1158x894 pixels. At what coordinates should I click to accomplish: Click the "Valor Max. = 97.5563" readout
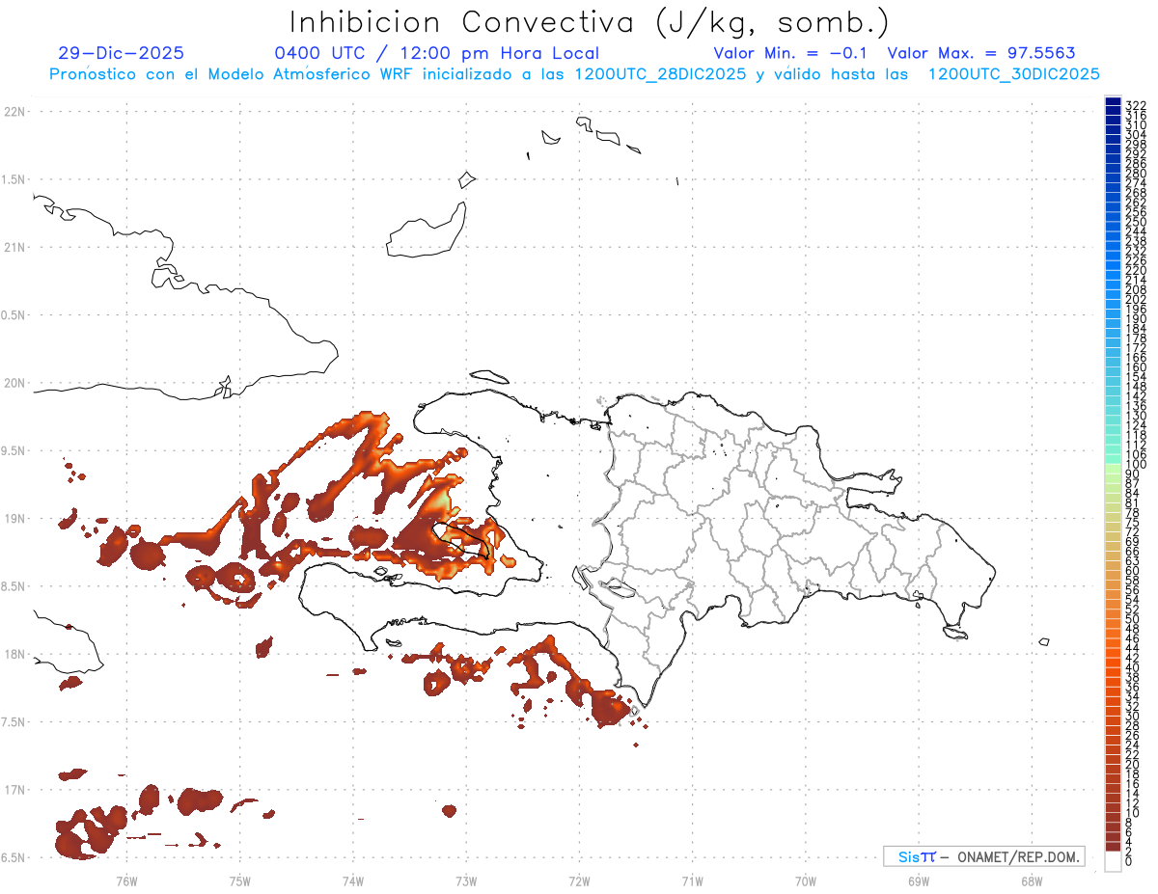[981, 54]
